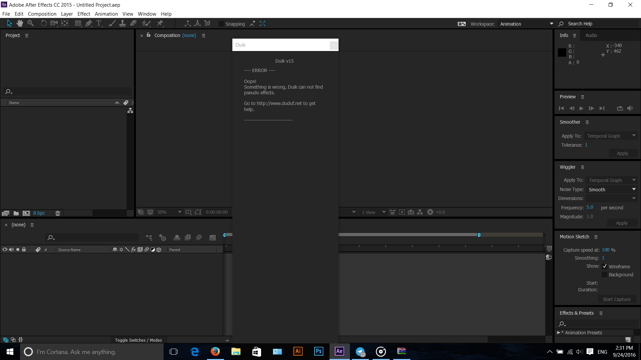Open the Graph Editor in timeline

pyautogui.click(x=213, y=238)
